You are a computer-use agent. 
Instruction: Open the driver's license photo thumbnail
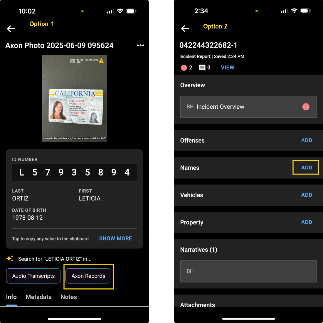74,98
